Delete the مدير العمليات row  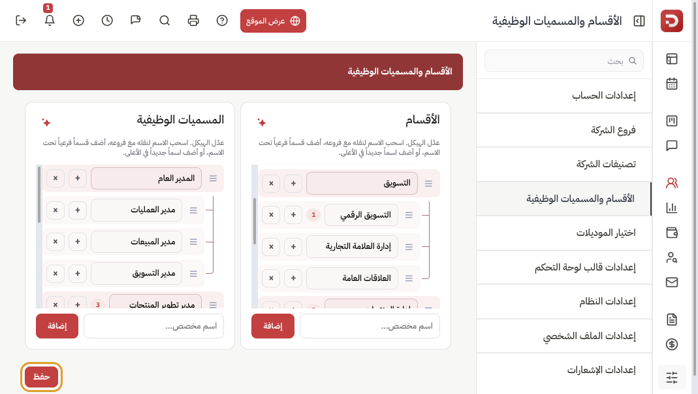(x=56, y=210)
